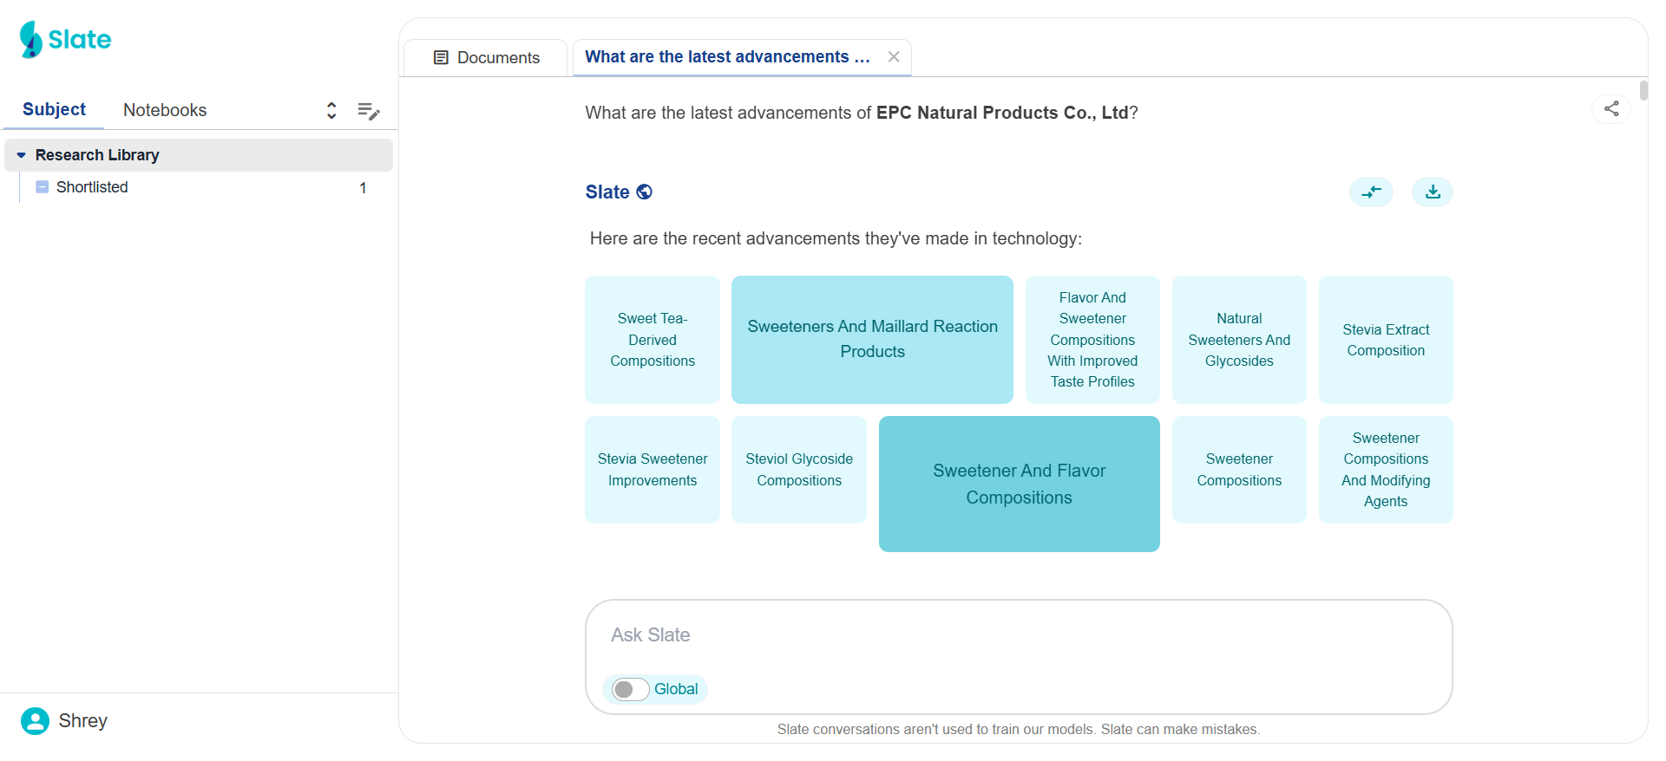Open the Documents tab
This screenshot has width=1666, height=761.
486,57
